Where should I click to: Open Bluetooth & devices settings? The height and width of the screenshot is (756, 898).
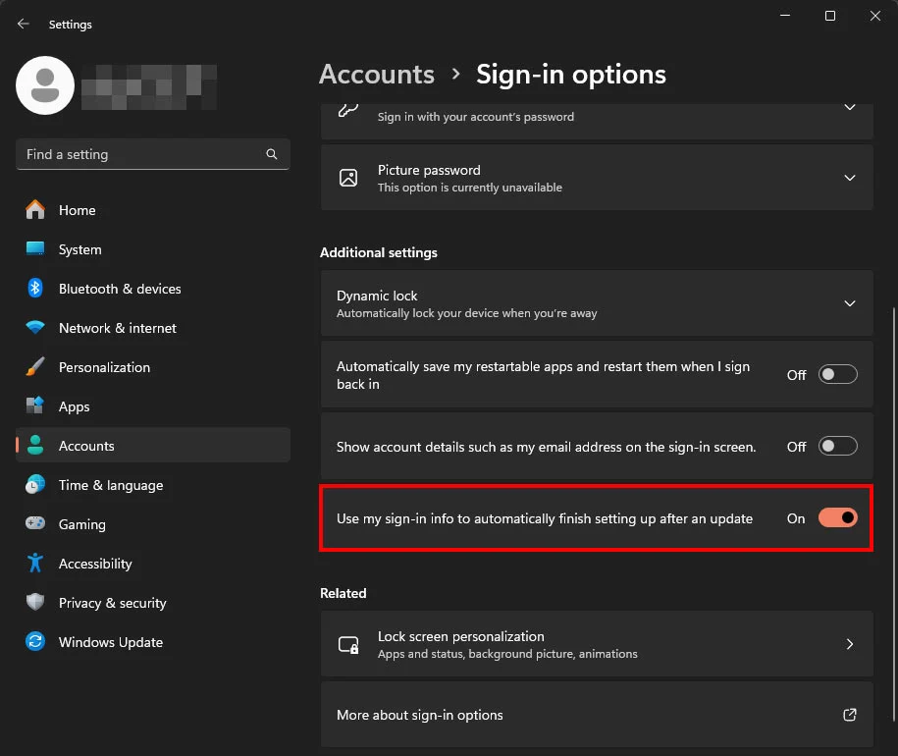pyautogui.click(x=153, y=289)
